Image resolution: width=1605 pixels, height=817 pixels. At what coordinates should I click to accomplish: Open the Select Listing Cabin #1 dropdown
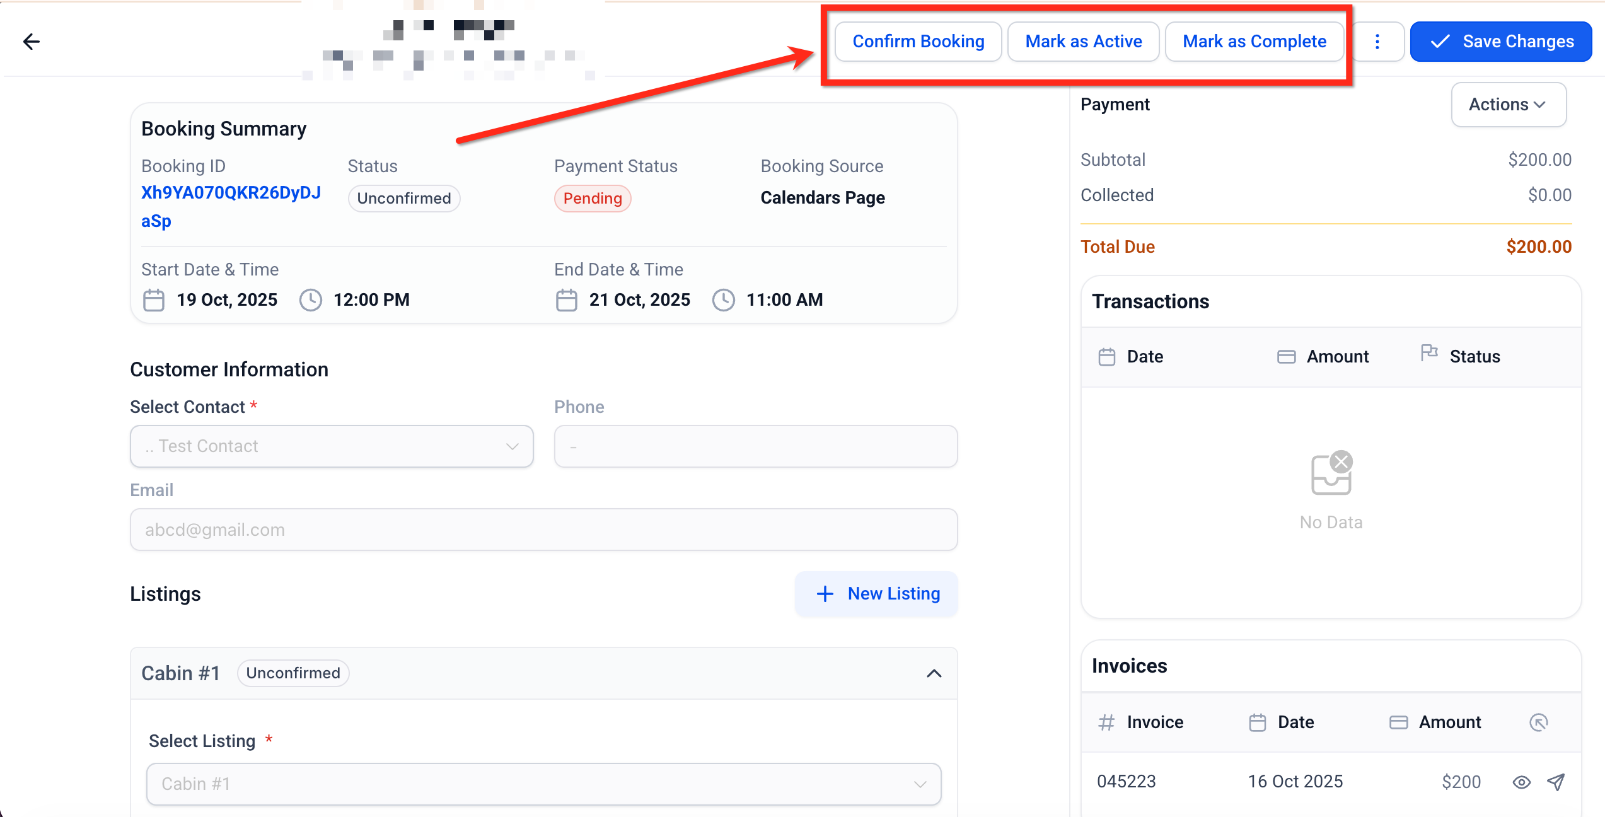[x=543, y=784]
